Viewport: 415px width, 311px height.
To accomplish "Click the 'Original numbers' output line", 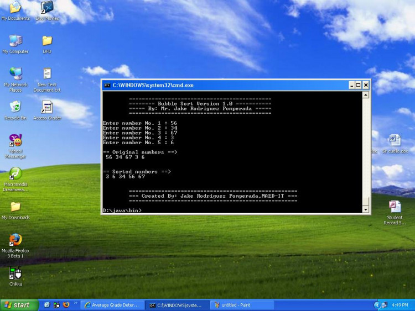I will pos(140,152).
